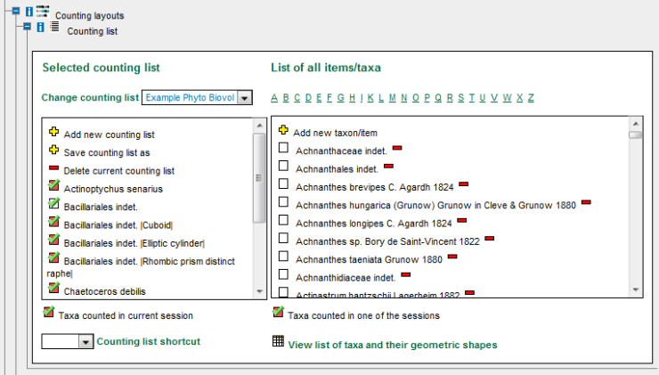Check the Achnanthaceae indet. checkbox
The width and height of the screenshot is (659, 375).
click(x=284, y=148)
